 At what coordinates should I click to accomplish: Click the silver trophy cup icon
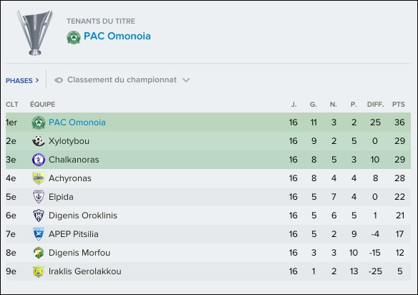34,32
